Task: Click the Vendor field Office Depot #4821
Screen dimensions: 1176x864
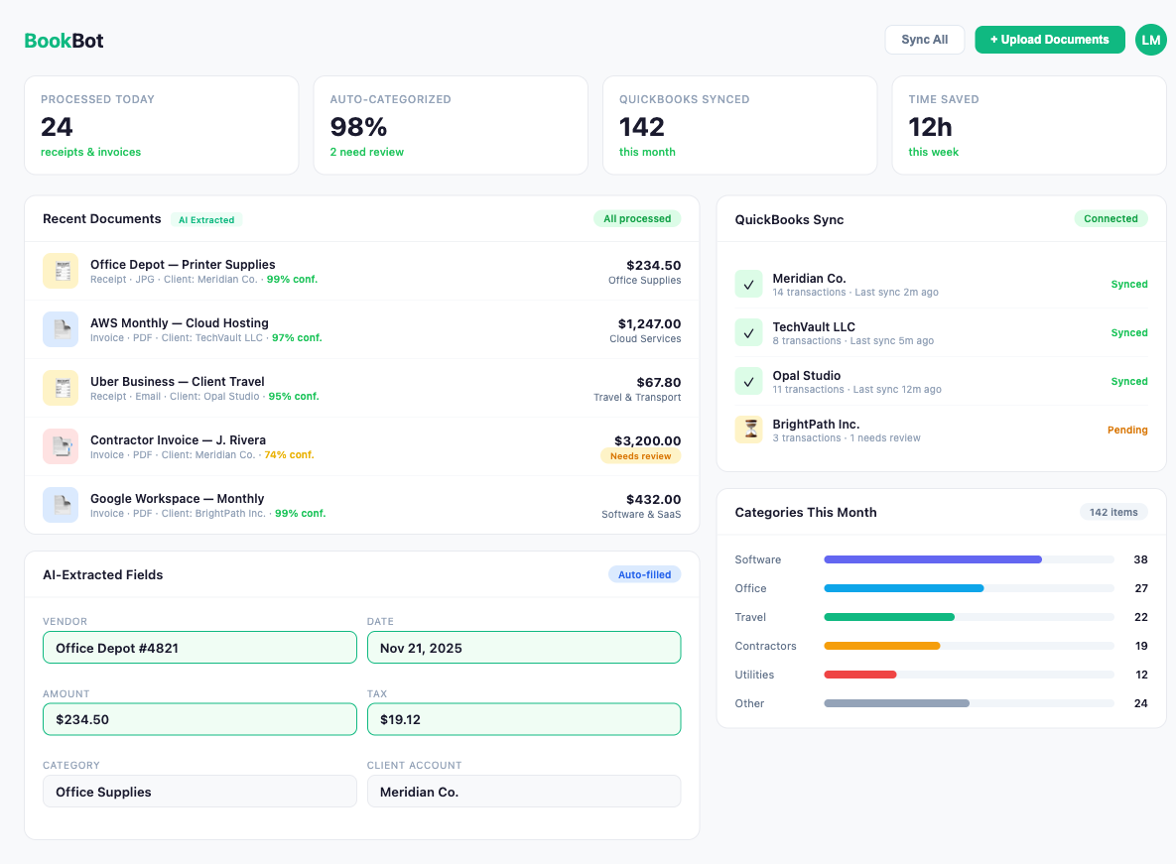Action: 199,648
